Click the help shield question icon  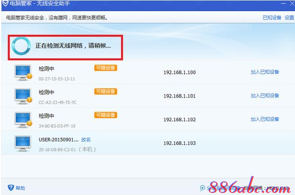point(11,187)
